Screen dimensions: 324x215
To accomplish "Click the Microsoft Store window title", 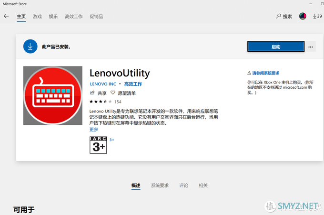I will coord(15,4).
